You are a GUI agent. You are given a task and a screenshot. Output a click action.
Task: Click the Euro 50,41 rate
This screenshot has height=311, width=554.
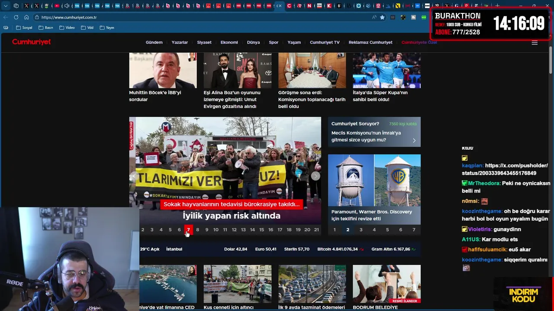pyautogui.click(x=266, y=249)
